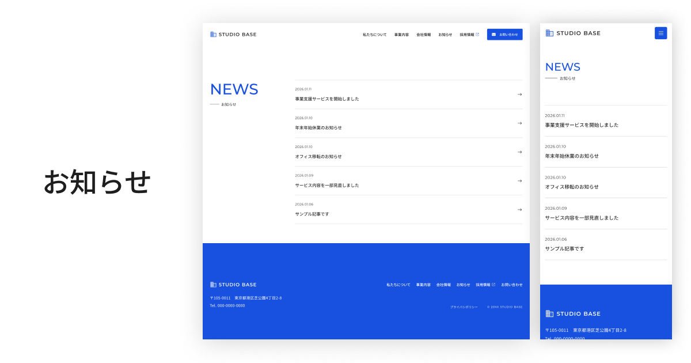The image size is (691, 363).
Task: Click the arrow icon on the オフィス移転のお知らせ row
Action: pyautogui.click(x=519, y=152)
